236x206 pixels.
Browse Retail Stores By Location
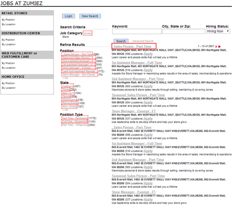(9, 24)
